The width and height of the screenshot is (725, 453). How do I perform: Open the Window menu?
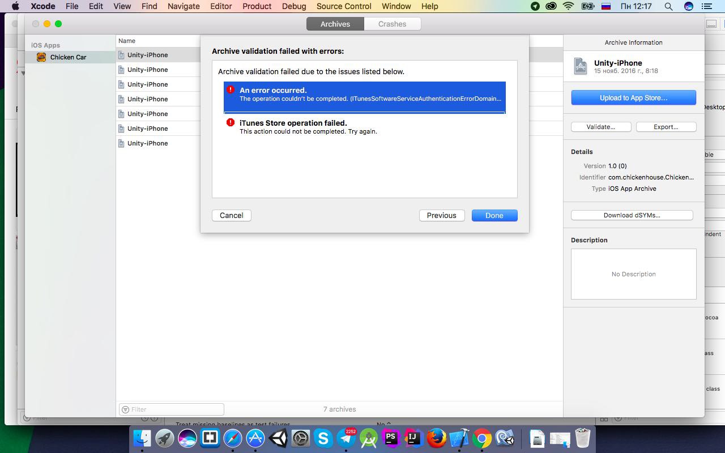point(396,6)
